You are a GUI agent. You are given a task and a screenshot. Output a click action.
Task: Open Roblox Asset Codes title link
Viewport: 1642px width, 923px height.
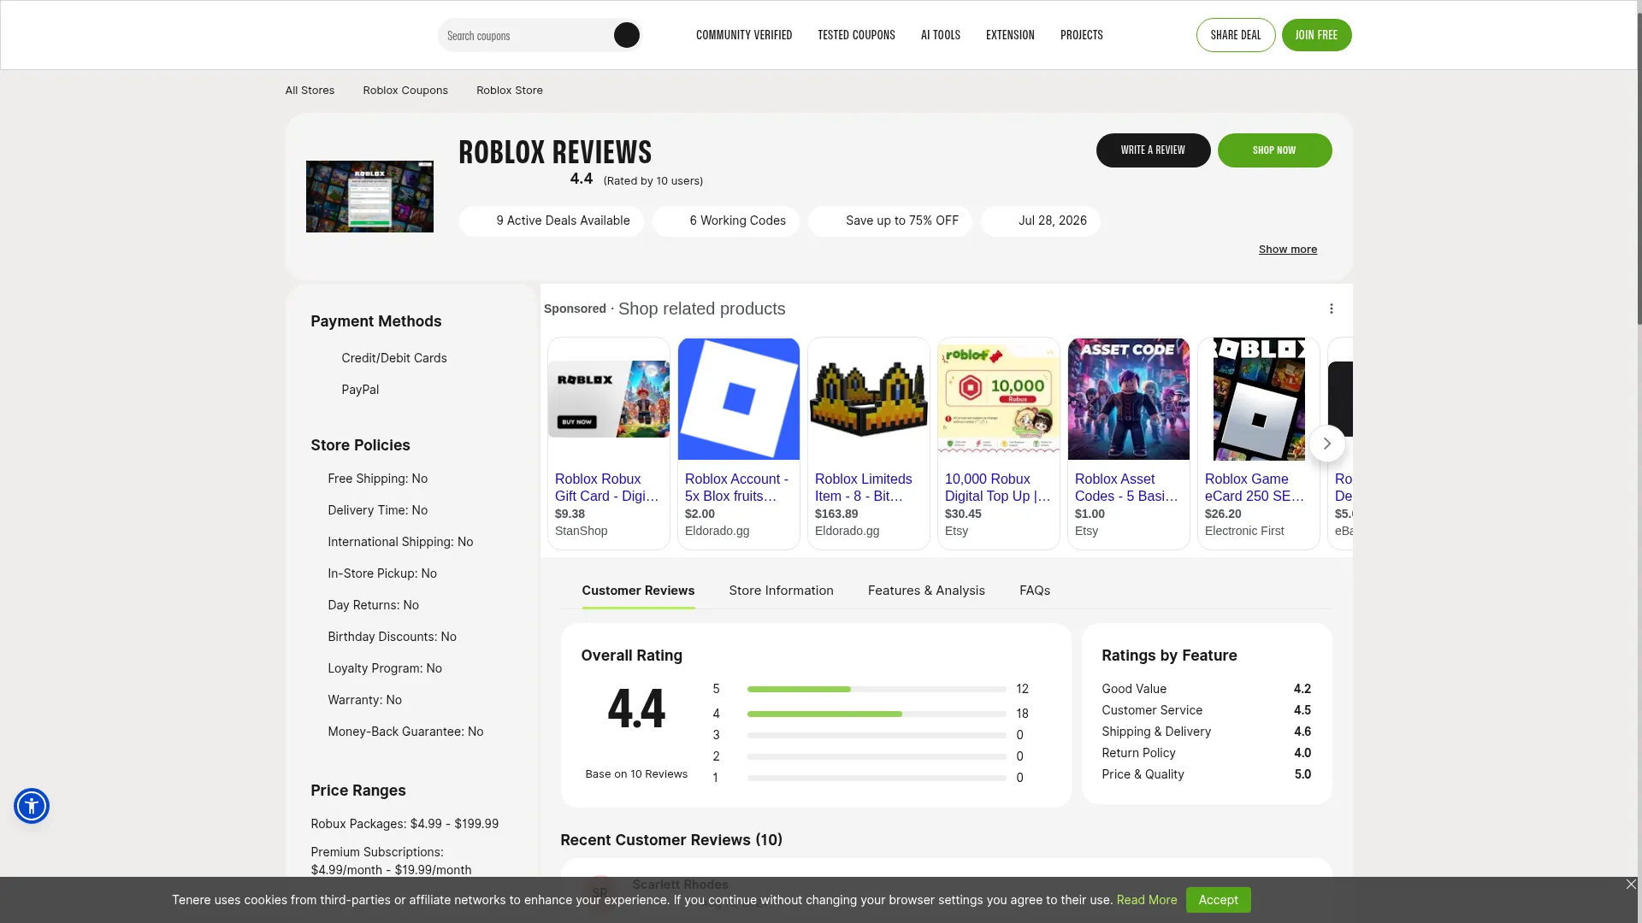(1127, 487)
